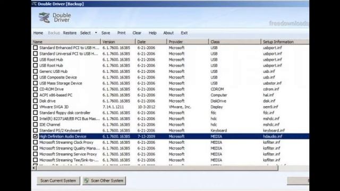The height and width of the screenshot is (191, 340).
Task: Click the Select menu item
Action: tap(85, 33)
